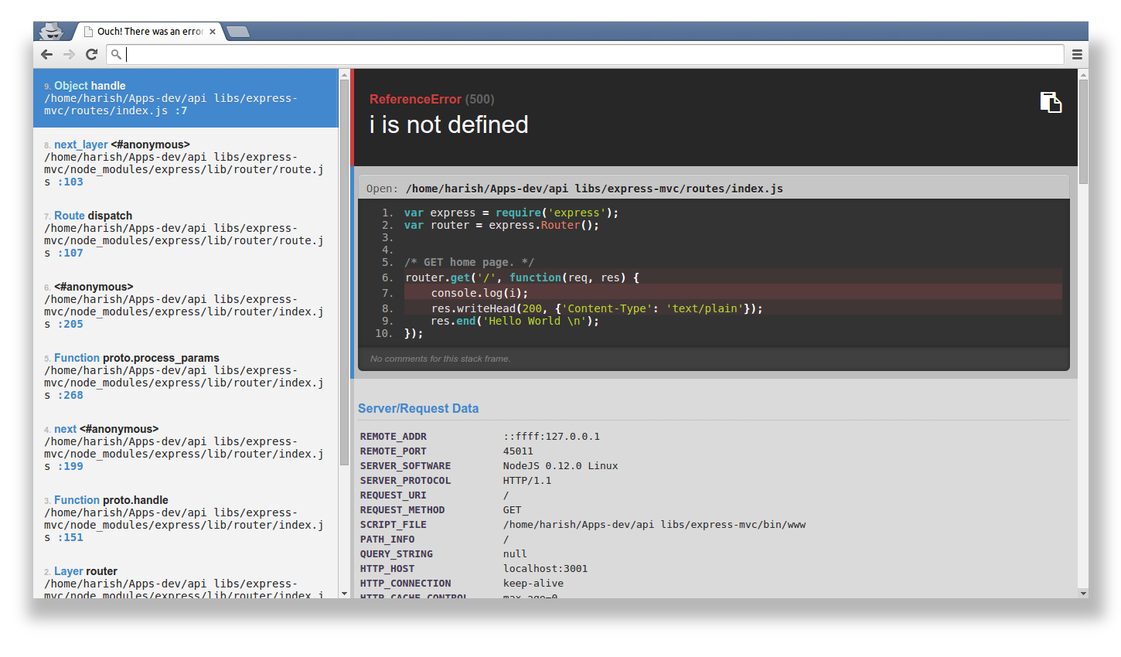The width and height of the screenshot is (1121, 657).
Task: Click the browser forward arrow
Action: pyautogui.click(x=69, y=54)
